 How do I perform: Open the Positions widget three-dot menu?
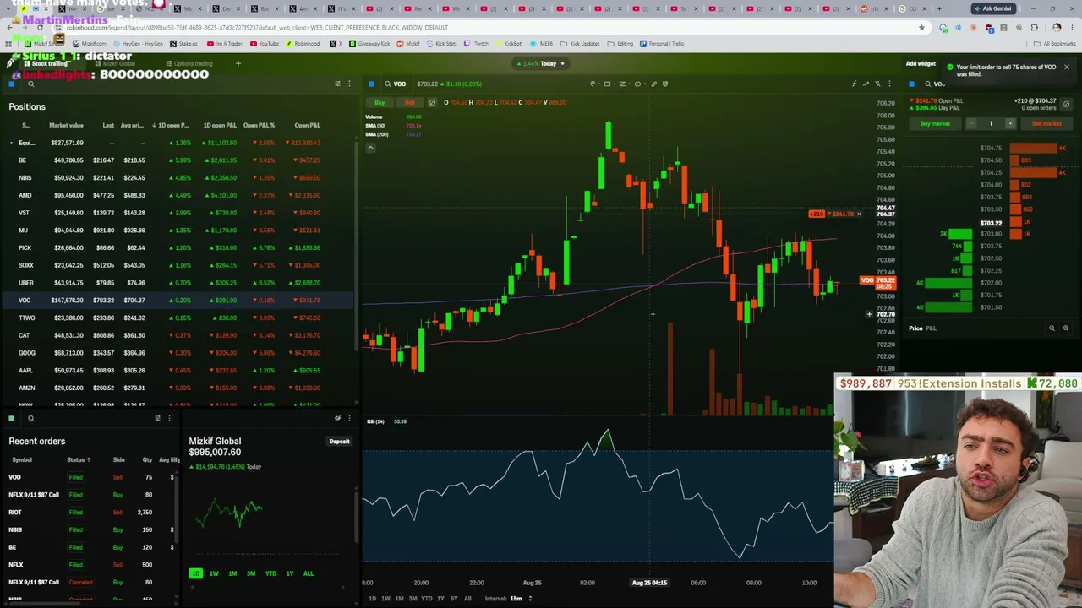click(x=349, y=84)
